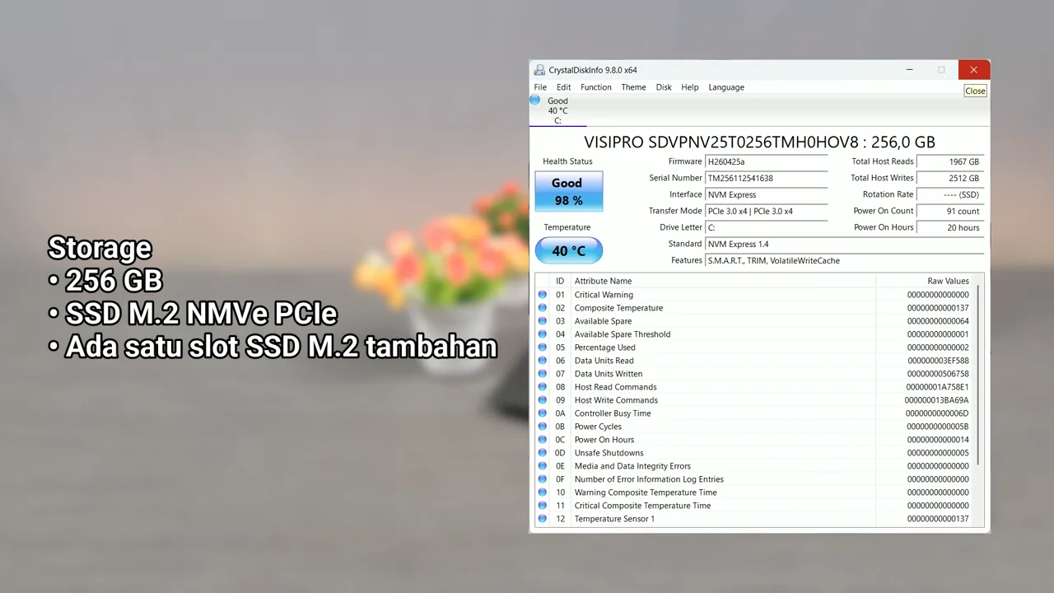Click the status orb for Data Units Read

(543, 360)
